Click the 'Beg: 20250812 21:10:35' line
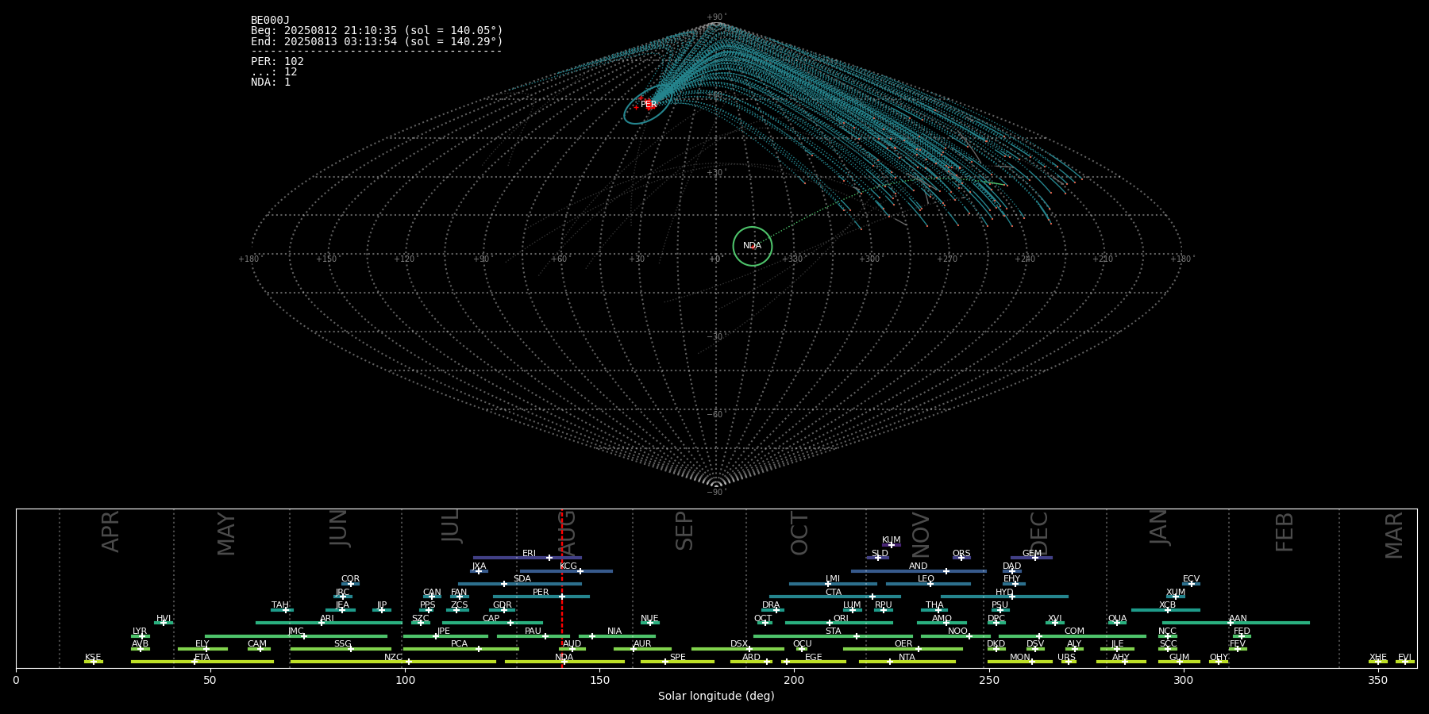The image size is (1429, 714). (377, 31)
